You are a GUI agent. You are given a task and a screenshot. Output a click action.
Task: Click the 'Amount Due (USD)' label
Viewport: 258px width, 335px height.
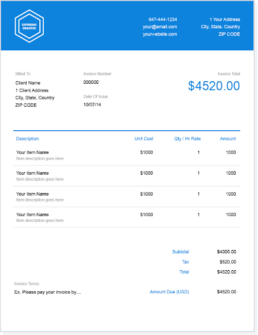pyautogui.click(x=170, y=292)
